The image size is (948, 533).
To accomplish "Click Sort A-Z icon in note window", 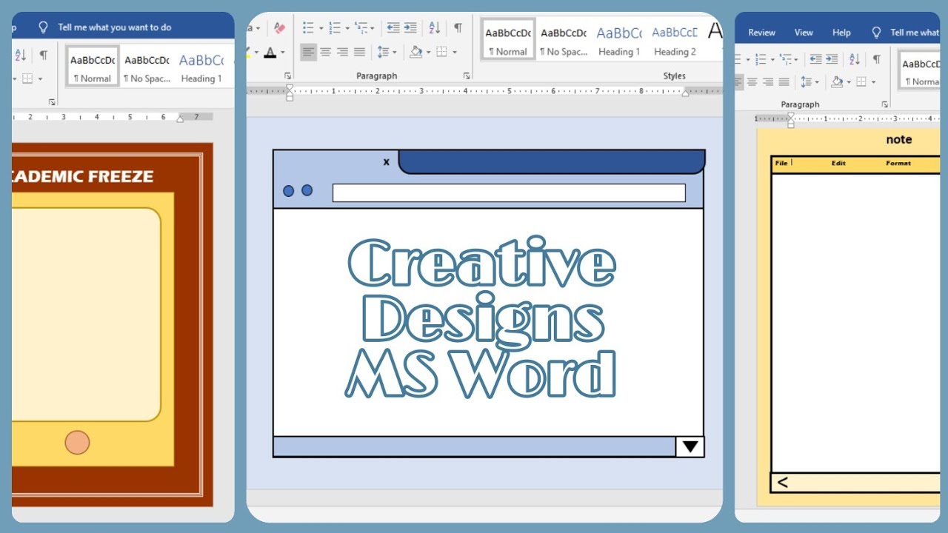I will [854, 59].
